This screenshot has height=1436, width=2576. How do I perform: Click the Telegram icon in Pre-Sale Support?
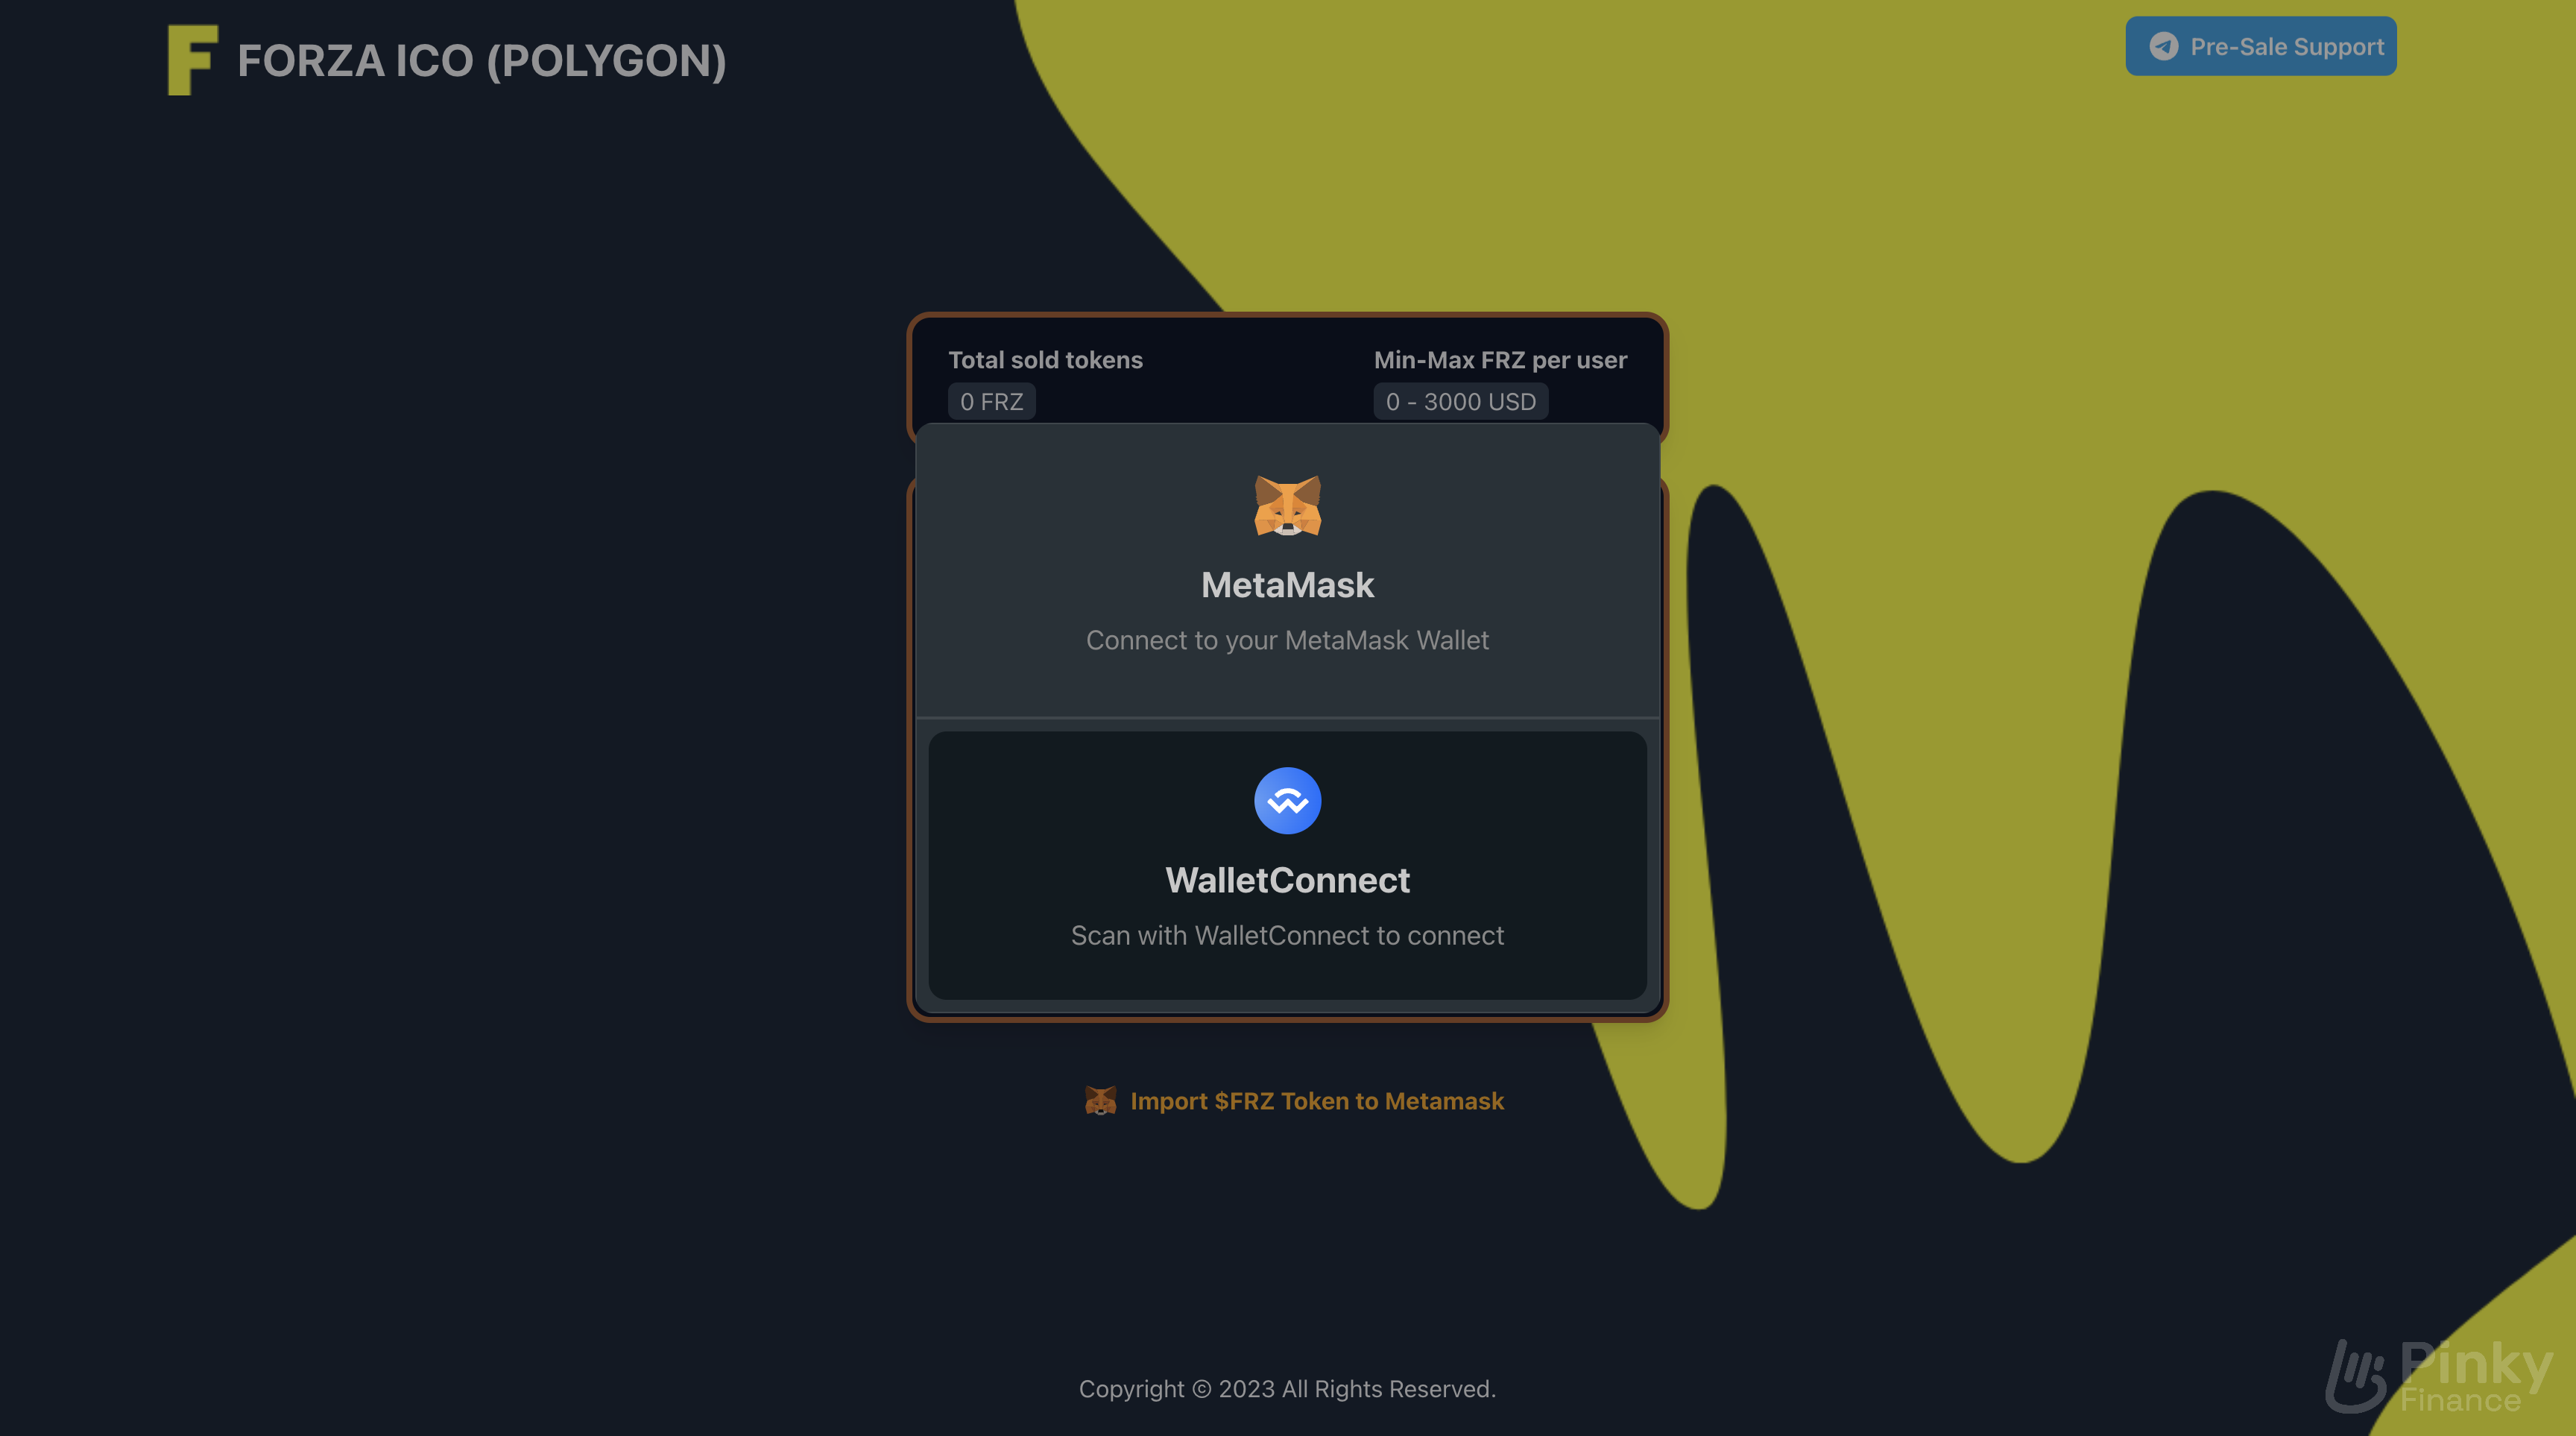click(2162, 46)
